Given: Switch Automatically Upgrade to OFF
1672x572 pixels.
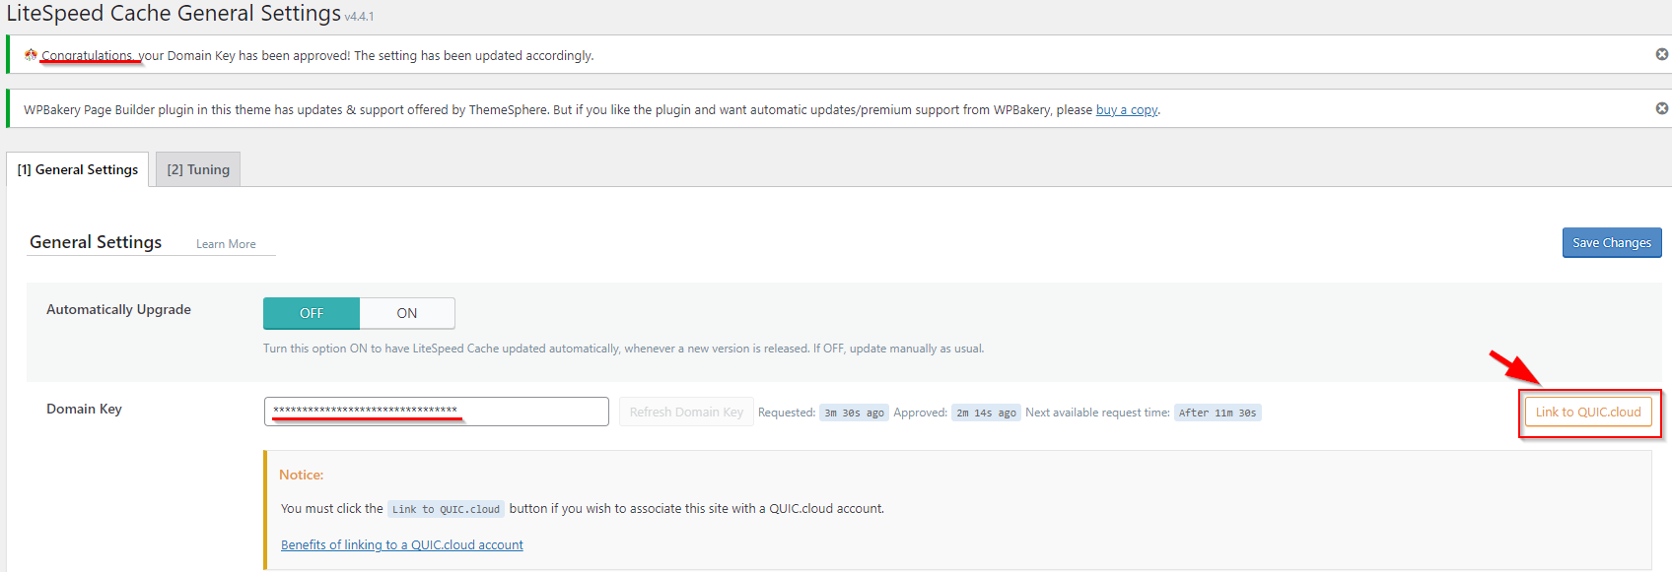Looking at the screenshot, I should pos(312,313).
